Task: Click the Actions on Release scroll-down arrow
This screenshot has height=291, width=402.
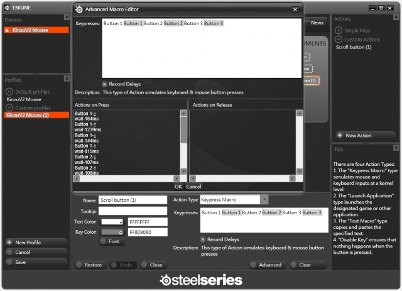Action: click(300, 171)
